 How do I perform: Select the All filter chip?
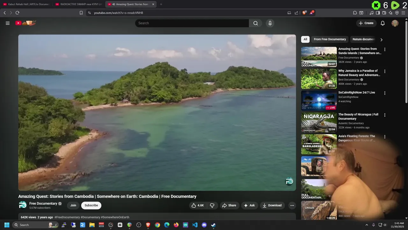305,39
